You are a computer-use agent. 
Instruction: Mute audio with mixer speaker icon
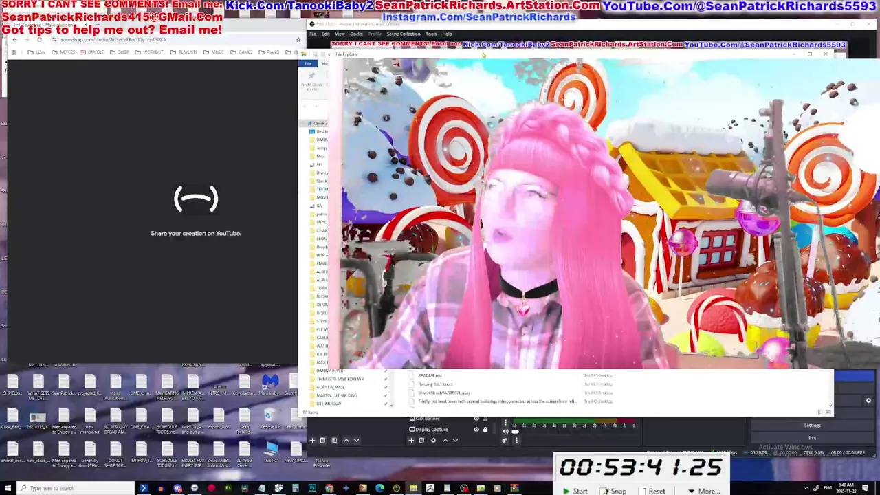pyautogui.click(x=505, y=432)
